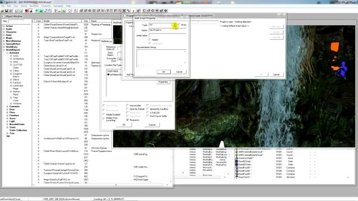Toggle the Open By Default checkbox
This screenshot has width=358, height=201.
coord(128,109)
